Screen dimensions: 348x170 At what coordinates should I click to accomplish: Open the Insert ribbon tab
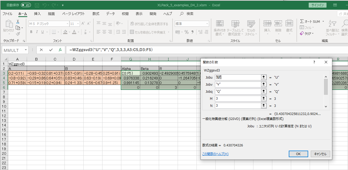click(37, 14)
